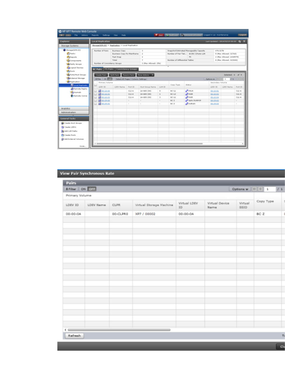This screenshot has width=285, height=380.
Task: Jump to first page in BC Pairs table
Action: [218, 79]
